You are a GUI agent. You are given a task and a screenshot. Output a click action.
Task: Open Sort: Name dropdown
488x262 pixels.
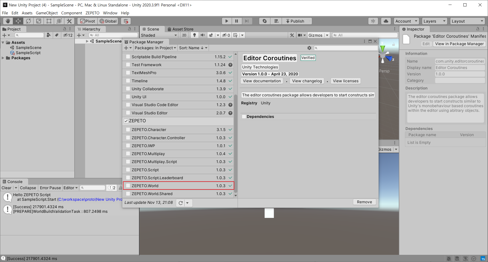click(x=193, y=48)
